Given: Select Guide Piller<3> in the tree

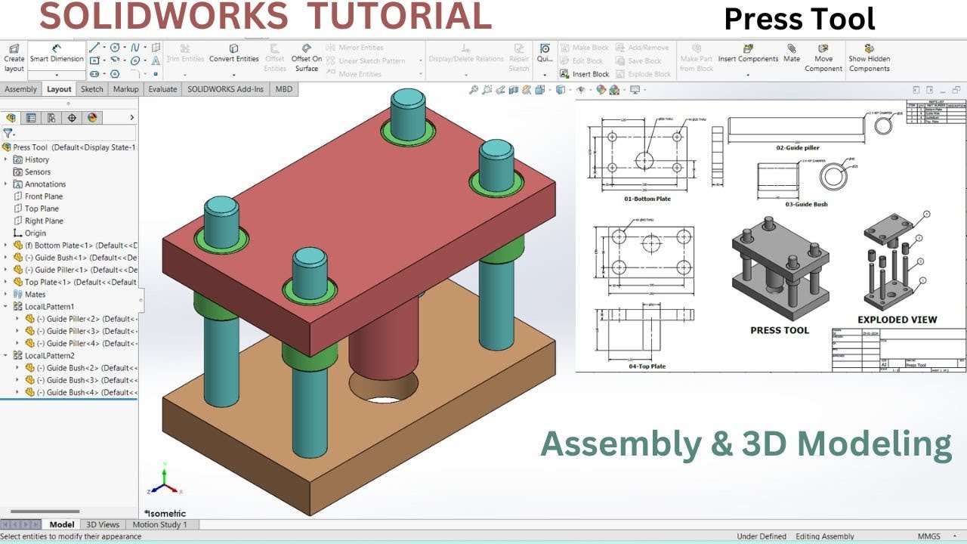Looking at the screenshot, I should (82, 331).
